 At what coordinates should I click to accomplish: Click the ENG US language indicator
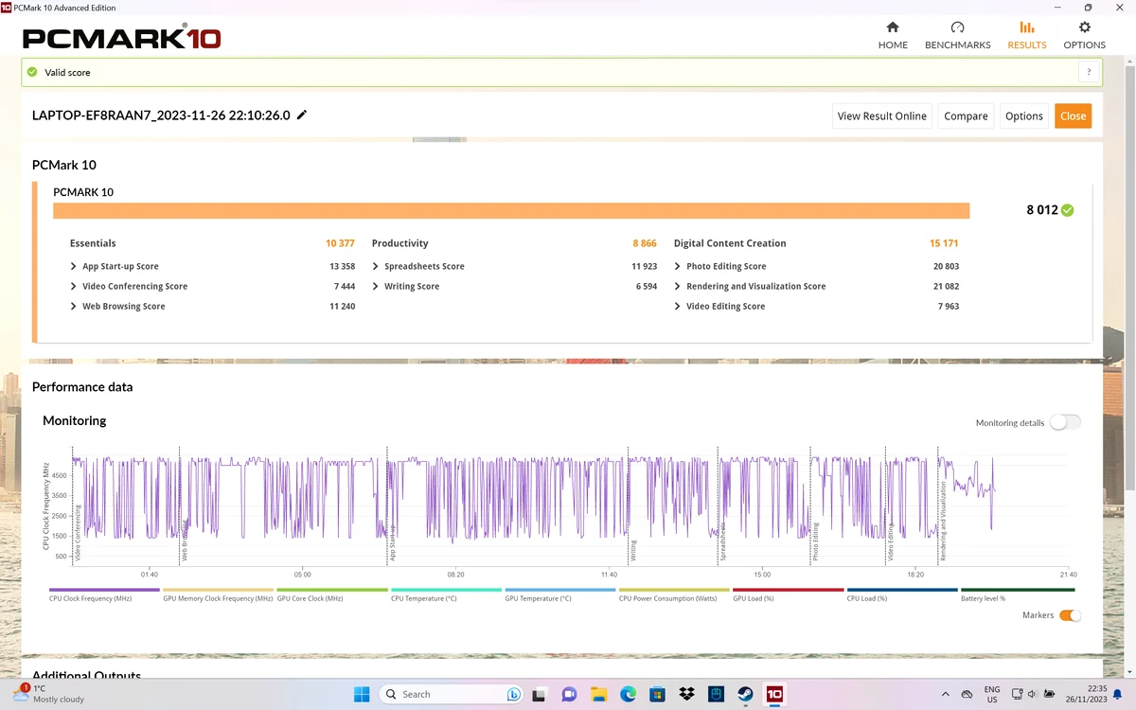[992, 694]
